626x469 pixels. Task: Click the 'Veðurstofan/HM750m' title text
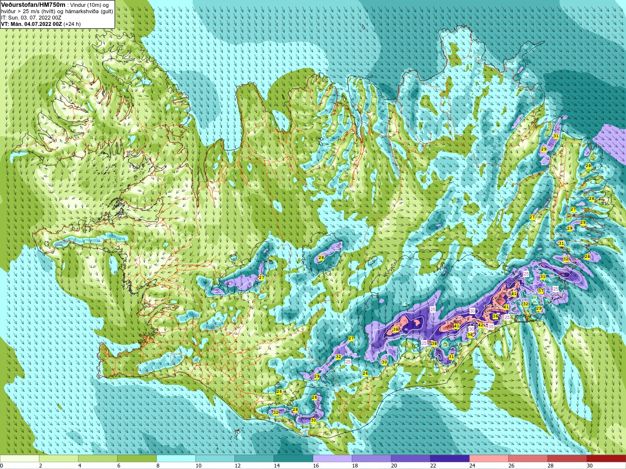click(33, 4)
